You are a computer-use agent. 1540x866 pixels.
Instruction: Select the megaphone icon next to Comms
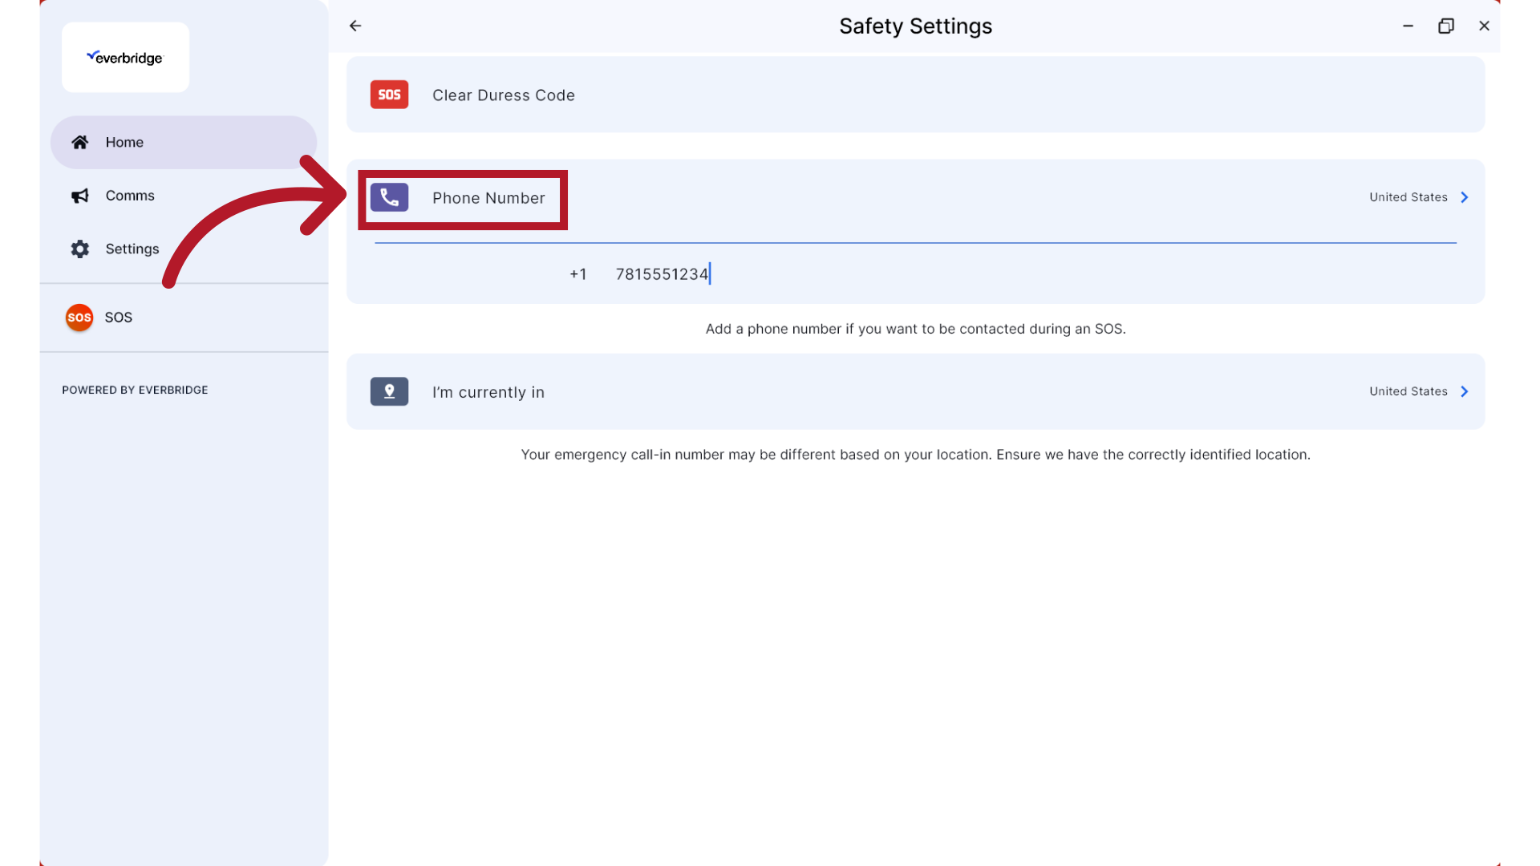(x=79, y=196)
